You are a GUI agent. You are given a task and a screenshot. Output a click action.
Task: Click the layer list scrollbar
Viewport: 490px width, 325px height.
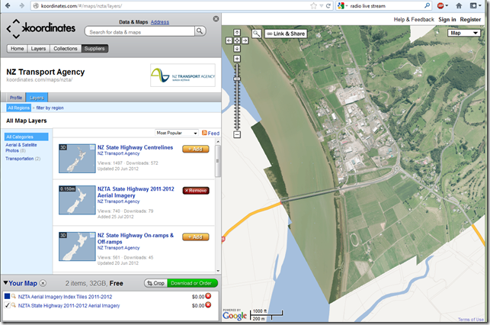[x=218, y=161]
